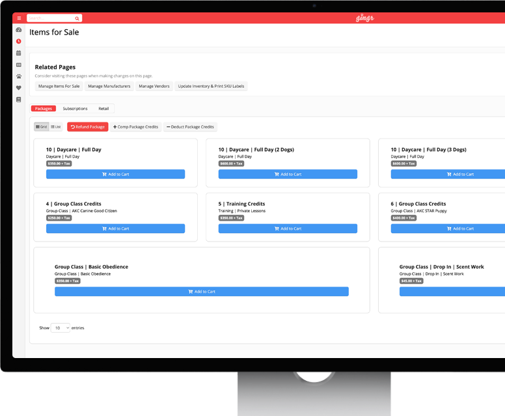Add 10 Daycare Full Day (3 Dogs) to cart
Image resolution: width=505 pixels, height=416 pixels.
[x=448, y=174]
